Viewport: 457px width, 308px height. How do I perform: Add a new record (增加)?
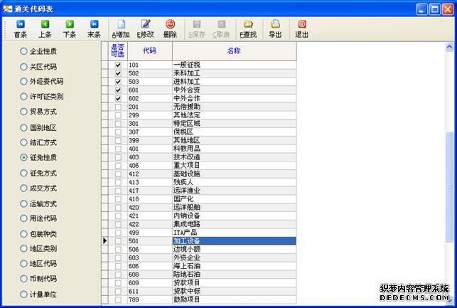click(121, 28)
